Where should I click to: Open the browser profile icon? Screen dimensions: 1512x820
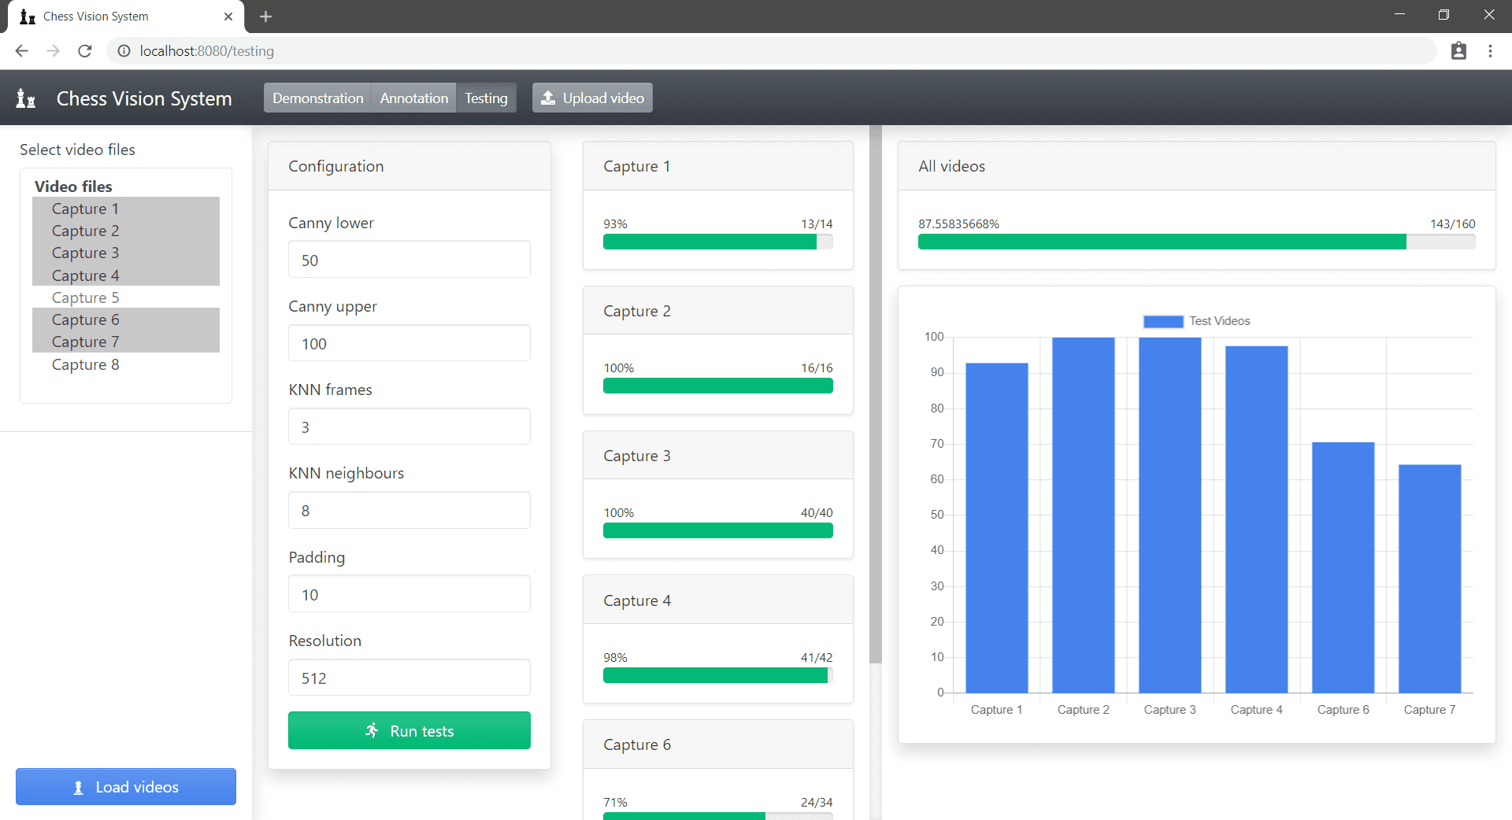1459,50
